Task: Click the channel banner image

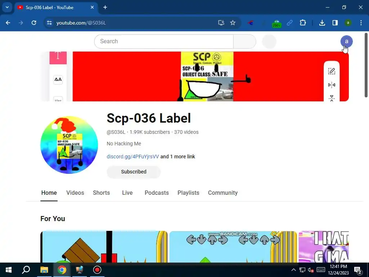Action: [195, 76]
